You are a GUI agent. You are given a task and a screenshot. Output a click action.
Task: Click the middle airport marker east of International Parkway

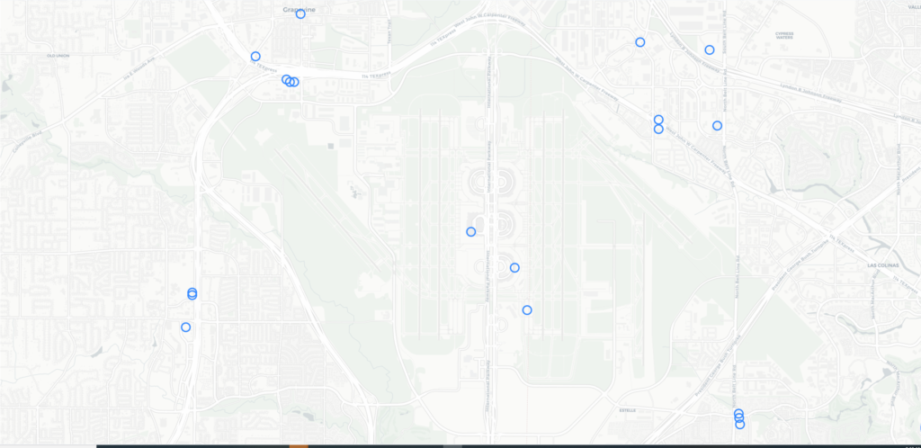point(514,268)
